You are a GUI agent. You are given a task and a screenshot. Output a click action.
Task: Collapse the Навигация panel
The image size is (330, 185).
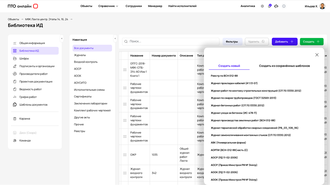[x=115, y=38]
